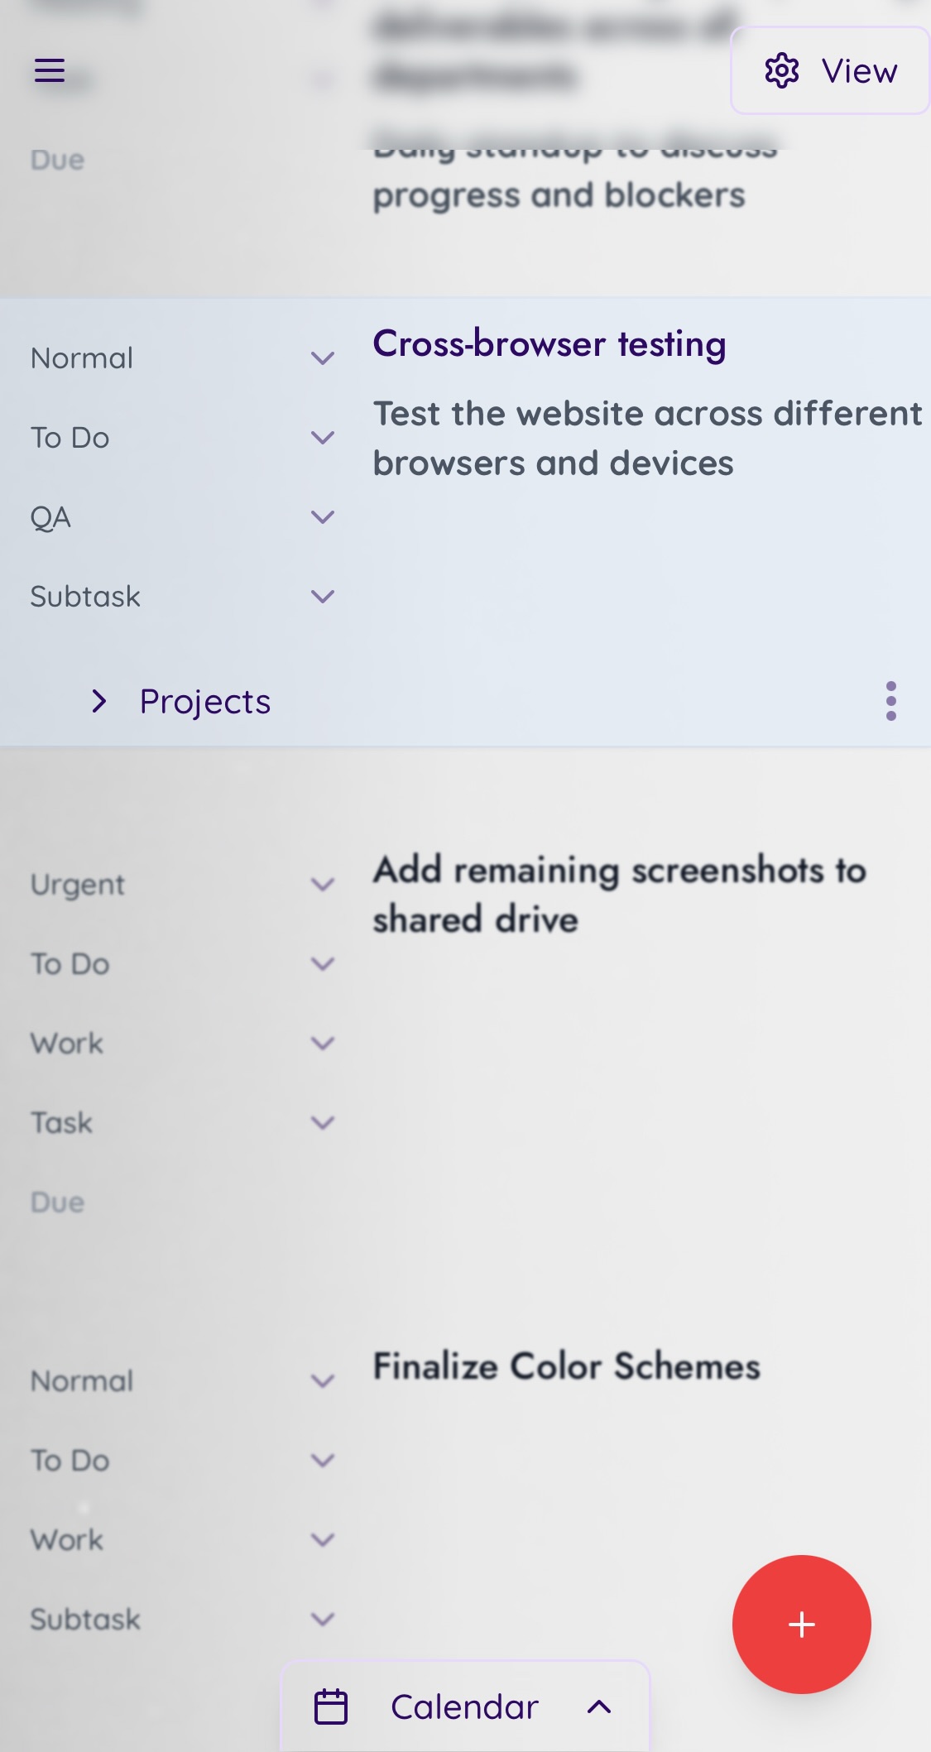Open Add remaining screenshots task
The image size is (931, 1752).
(x=619, y=895)
